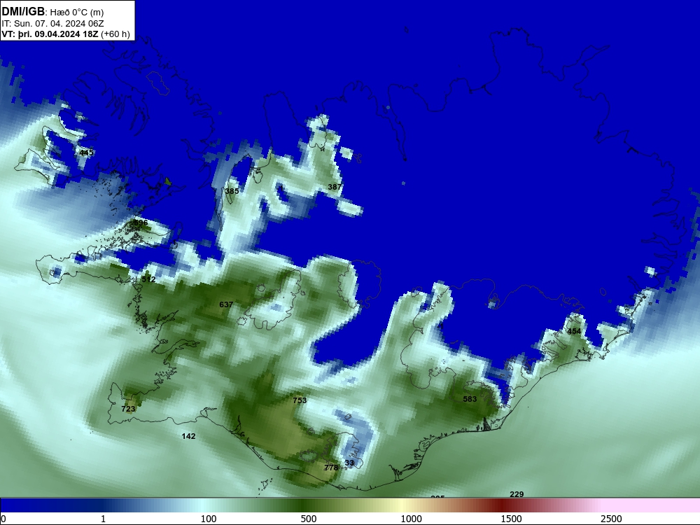Click the map value 637

pyautogui.click(x=226, y=304)
